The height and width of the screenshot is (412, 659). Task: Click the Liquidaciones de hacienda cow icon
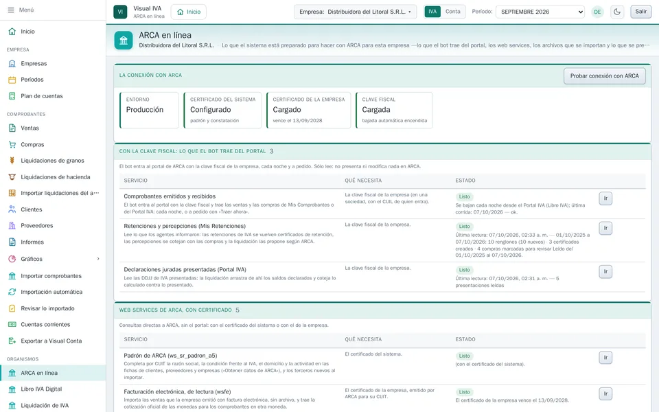12,176
